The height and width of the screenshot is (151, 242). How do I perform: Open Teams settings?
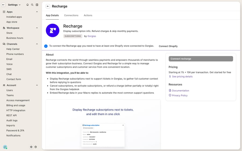click(x=10, y=95)
